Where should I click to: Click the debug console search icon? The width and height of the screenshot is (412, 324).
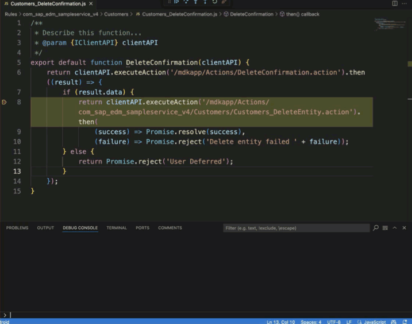tap(376, 228)
